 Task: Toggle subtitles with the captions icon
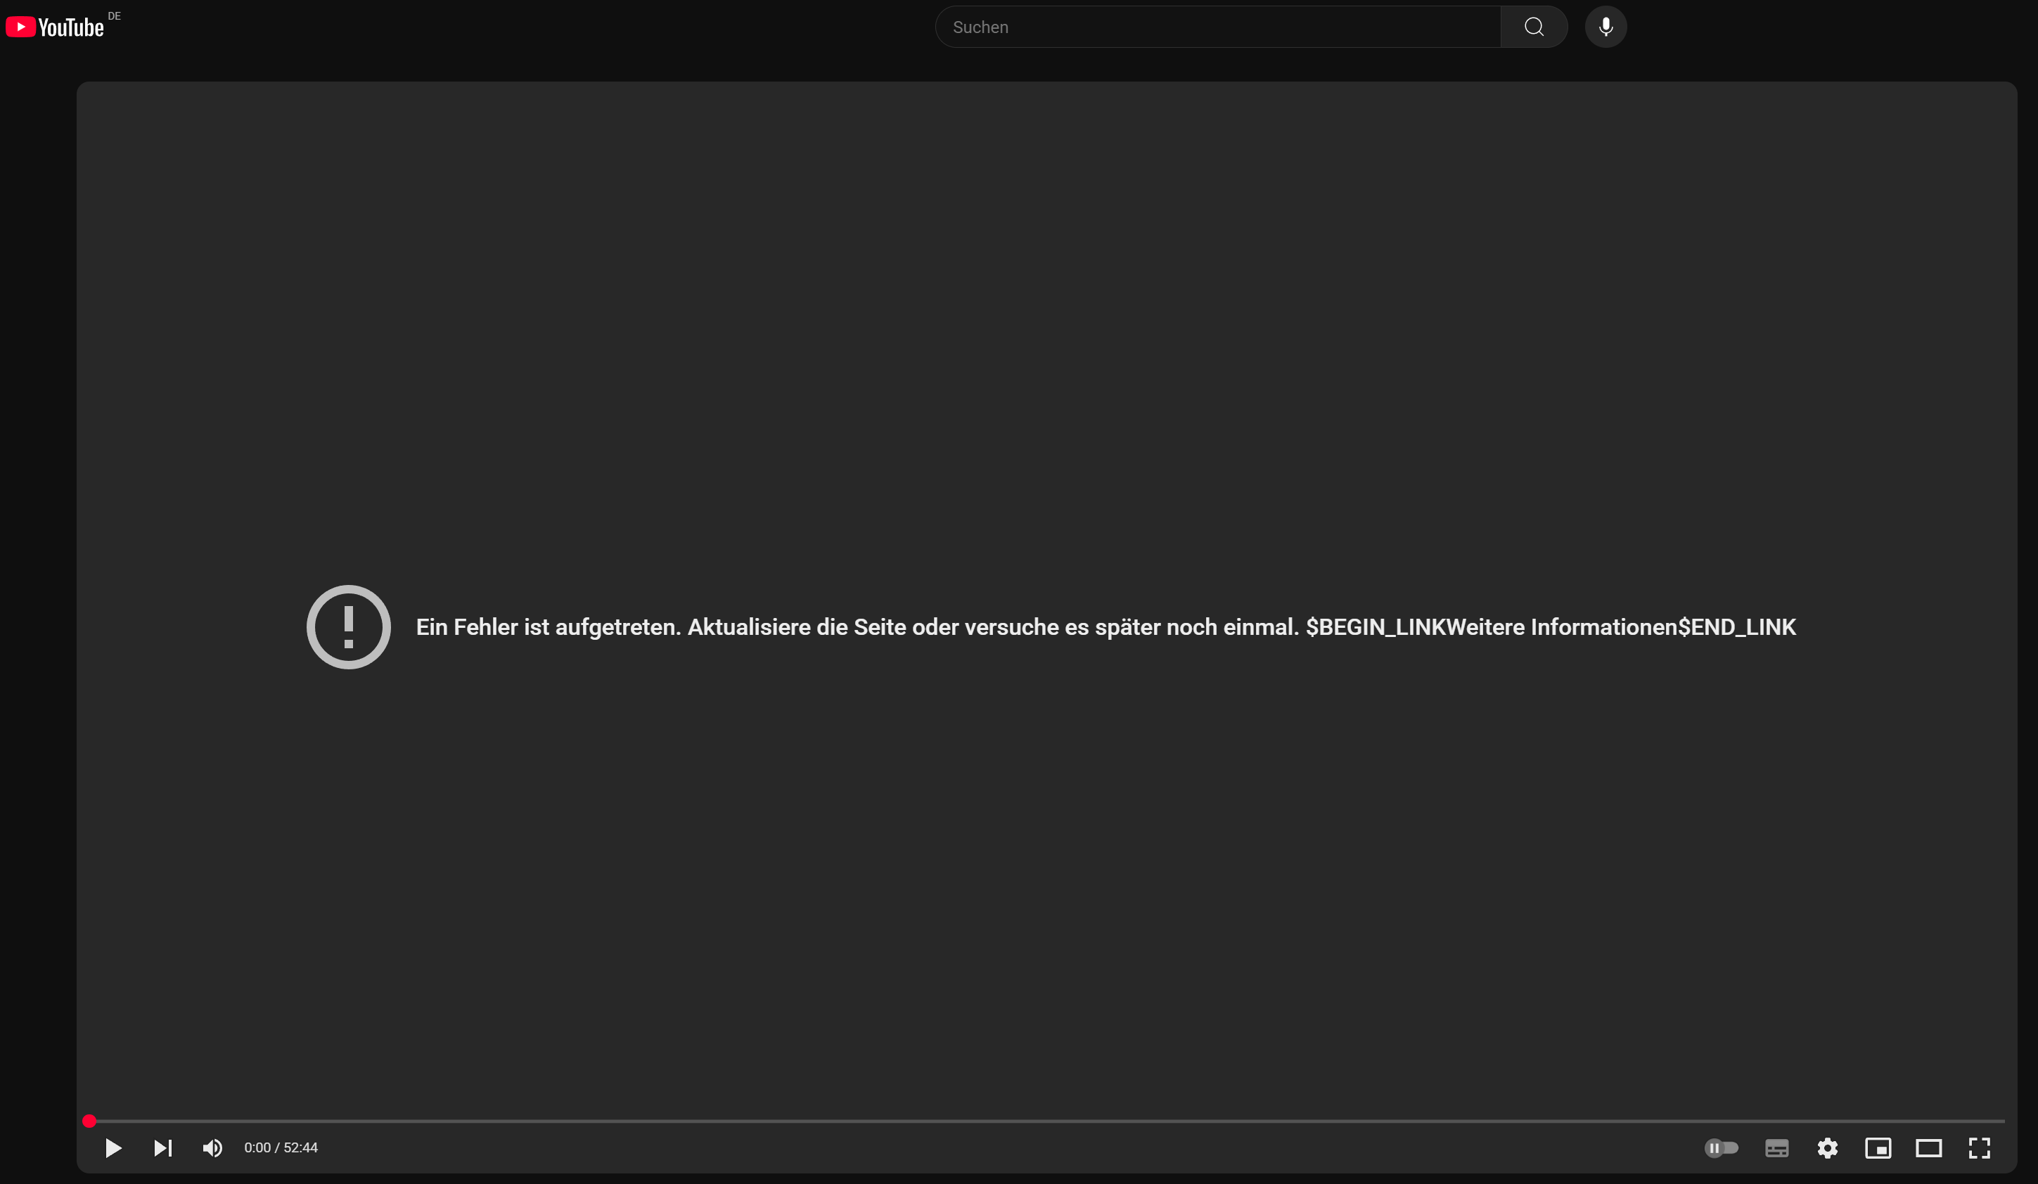1777,1147
